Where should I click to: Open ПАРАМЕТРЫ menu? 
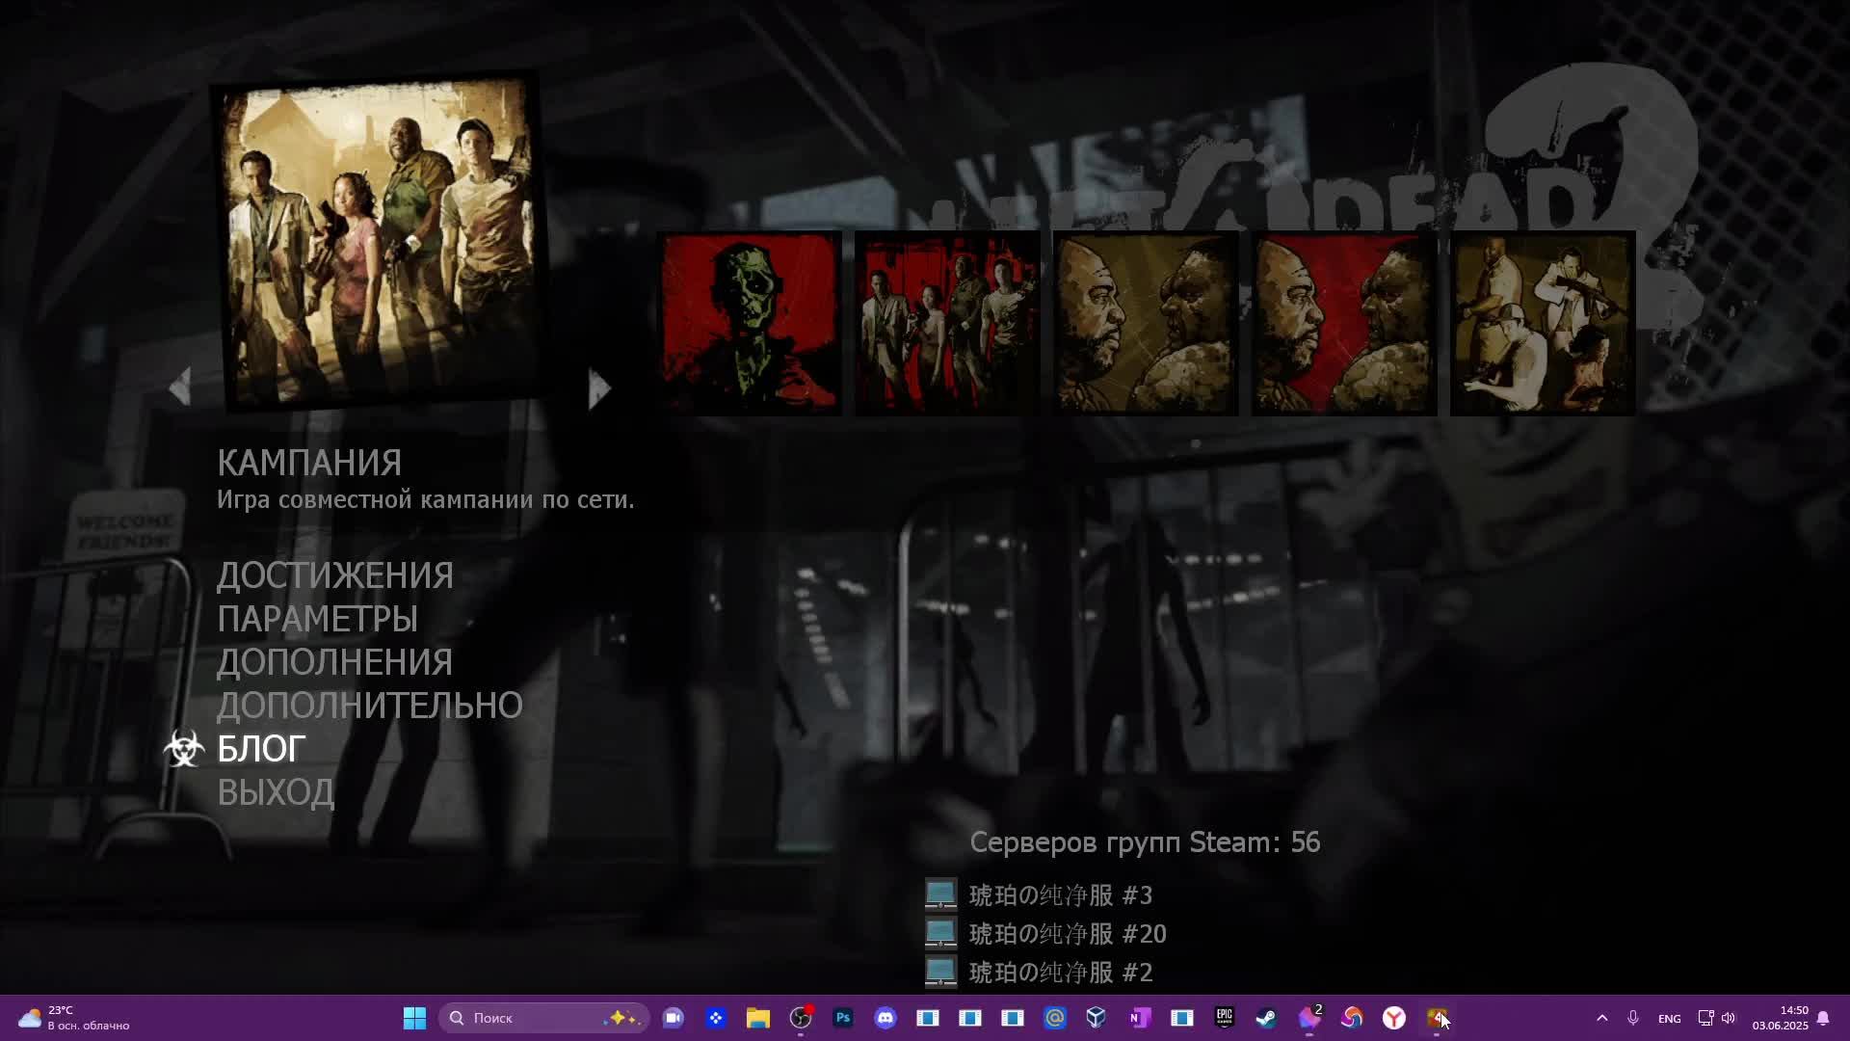pos(317,619)
